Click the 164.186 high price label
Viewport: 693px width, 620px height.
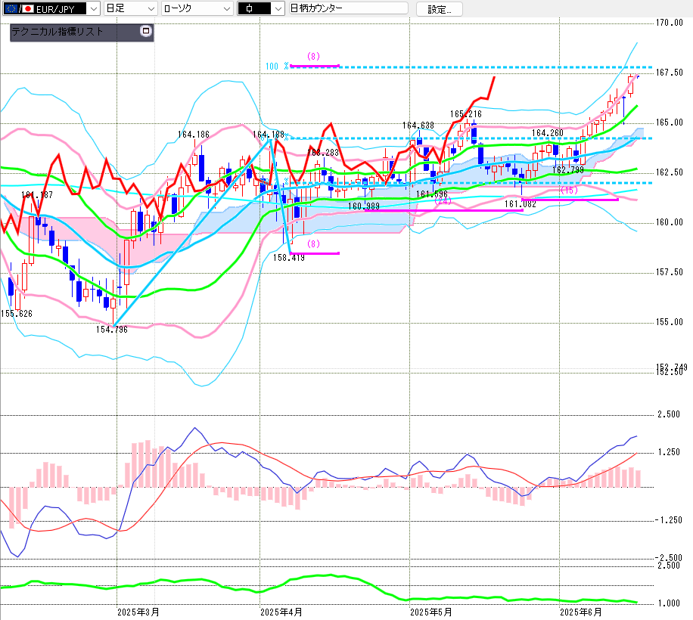(194, 135)
